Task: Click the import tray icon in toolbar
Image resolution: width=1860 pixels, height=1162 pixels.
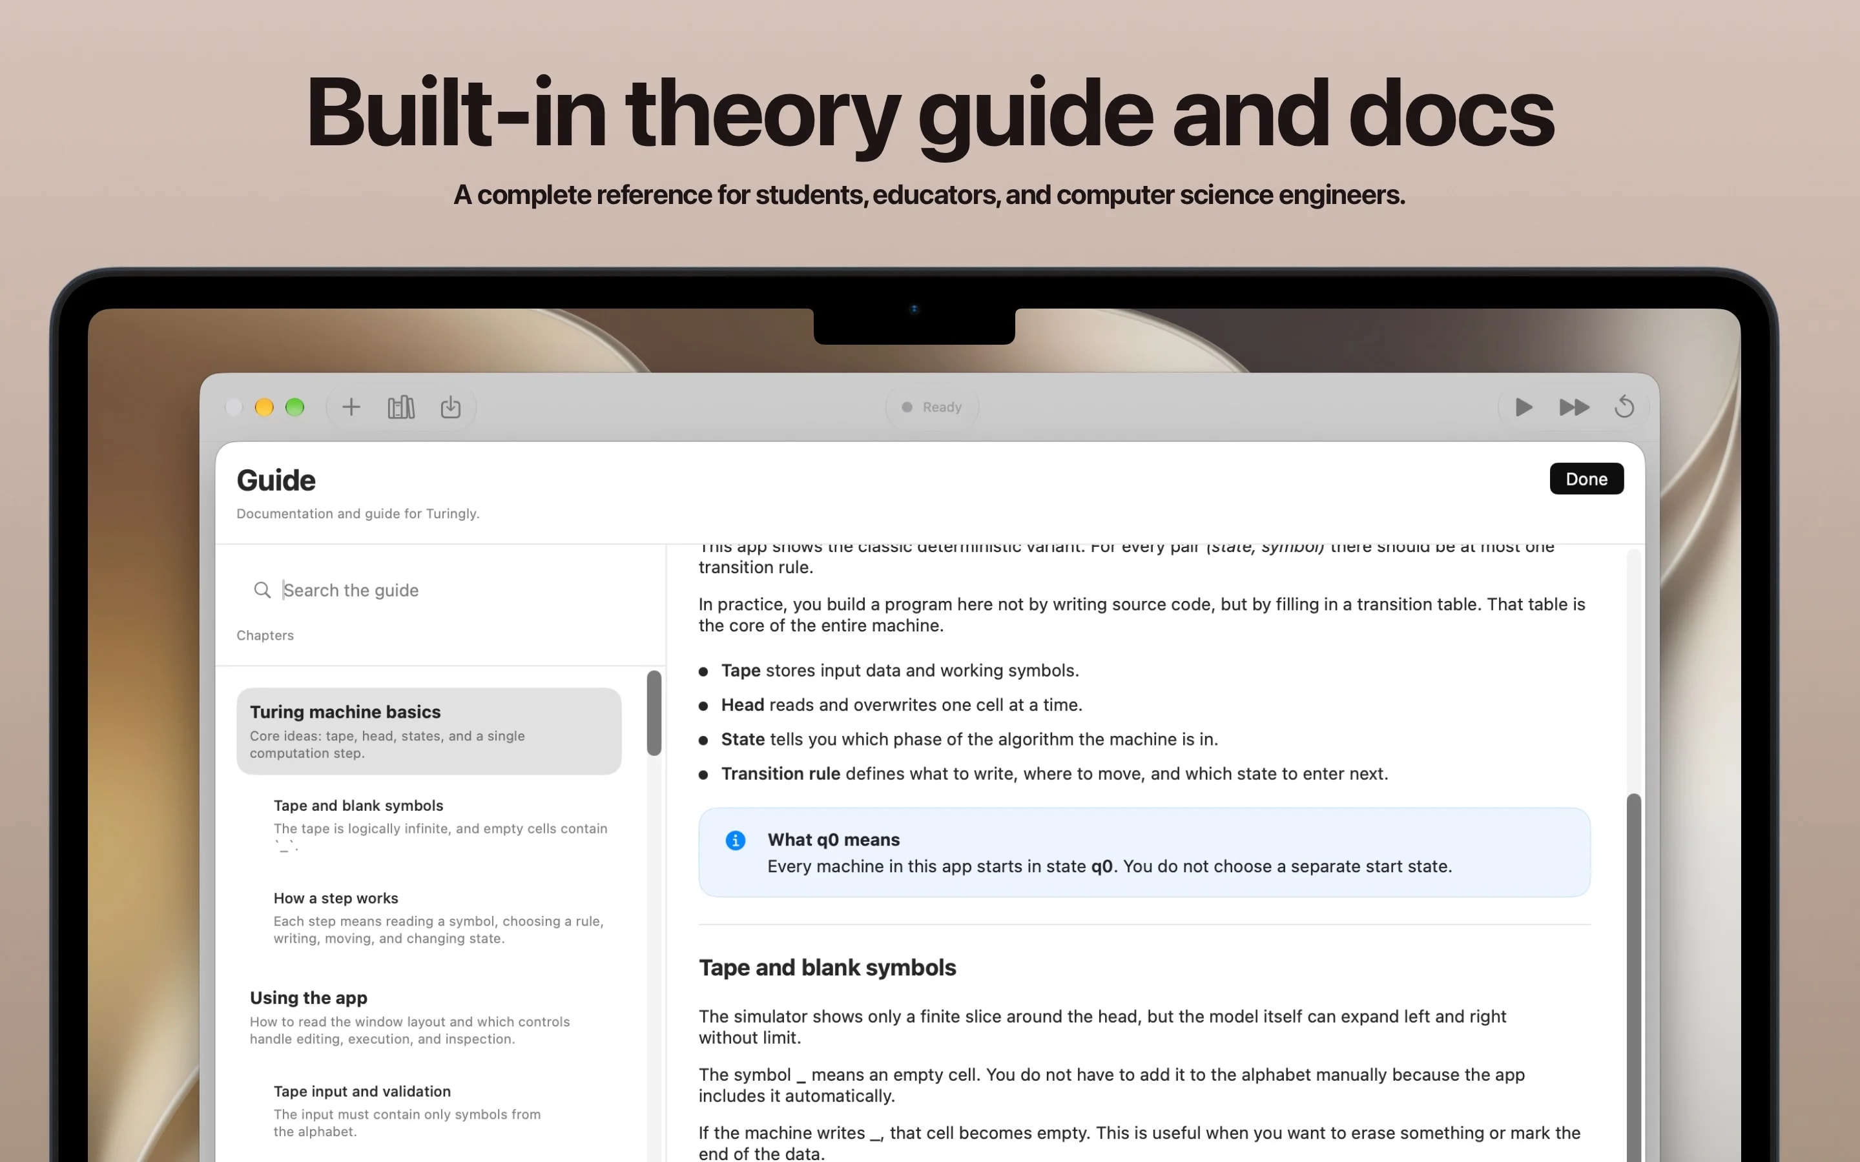Action: coord(450,407)
